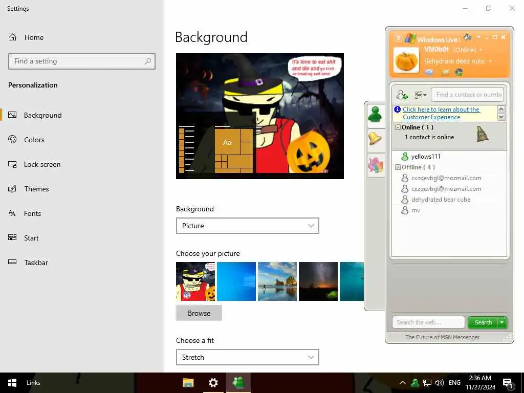Open the Windows Start menu

[12, 383]
